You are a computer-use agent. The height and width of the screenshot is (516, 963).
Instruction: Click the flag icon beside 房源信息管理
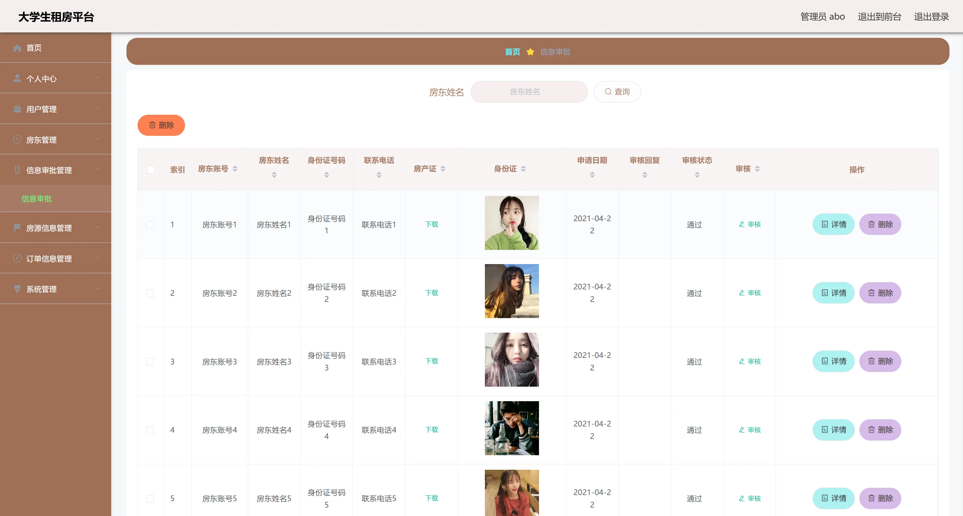click(x=17, y=227)
